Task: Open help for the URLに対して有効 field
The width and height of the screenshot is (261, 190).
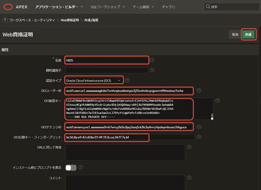Action: coord(189,147)
